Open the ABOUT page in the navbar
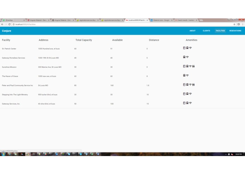The width and height of the screenshot is (245, 174). tap(192, 31)
